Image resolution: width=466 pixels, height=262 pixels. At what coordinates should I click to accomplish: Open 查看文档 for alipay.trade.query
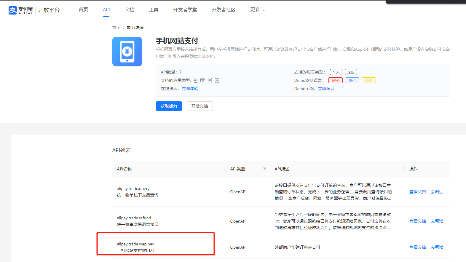(x=418, y=192)
